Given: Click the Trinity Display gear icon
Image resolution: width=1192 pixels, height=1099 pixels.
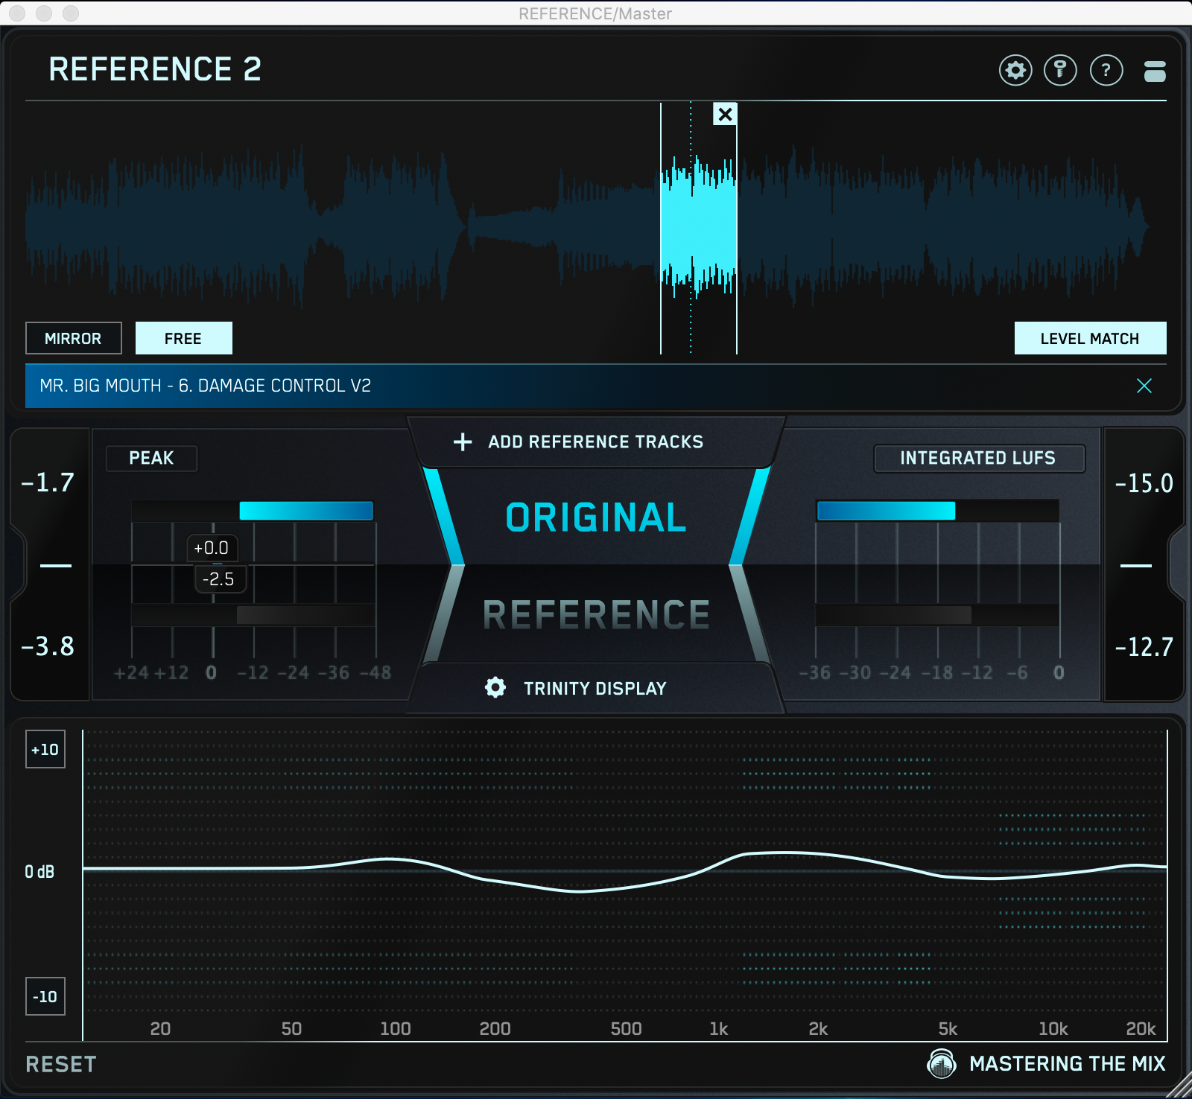Looking at the screenshot, I should click(x=495, y=687).
